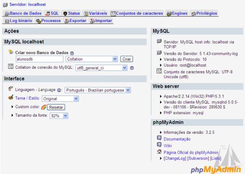Open help icon next to Criar novo Banco de Dados

click(x=72, y=53)
